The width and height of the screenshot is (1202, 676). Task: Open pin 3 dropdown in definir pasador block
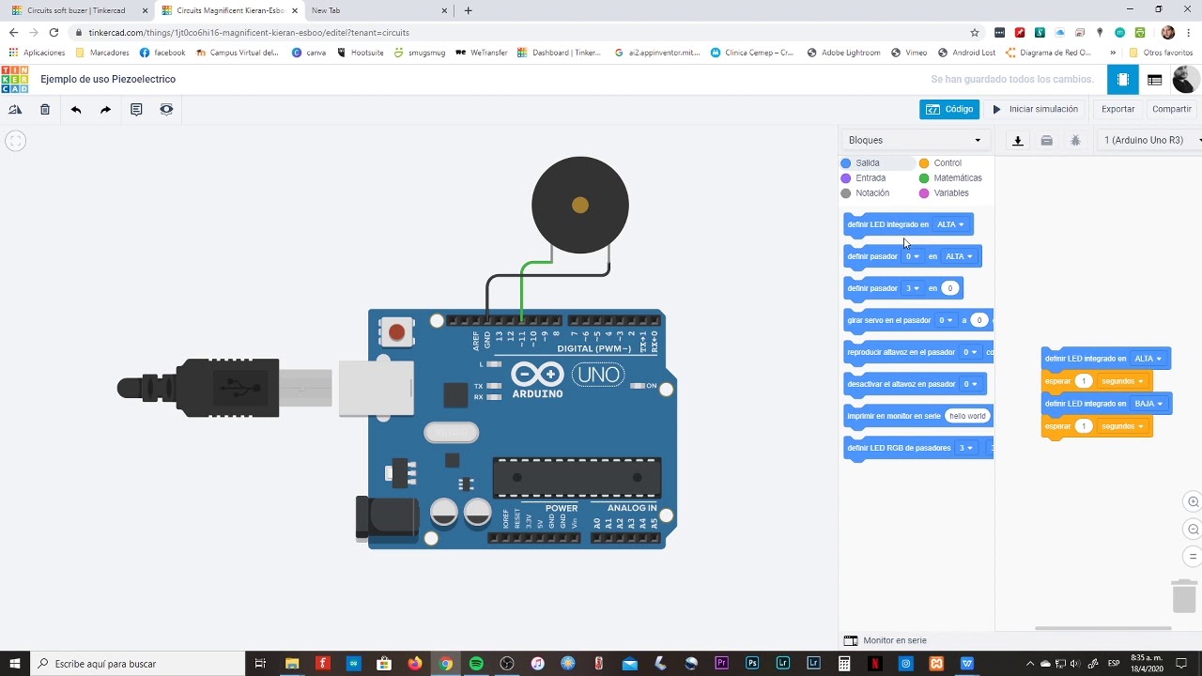pyautogui.click(x=912, y=288)
